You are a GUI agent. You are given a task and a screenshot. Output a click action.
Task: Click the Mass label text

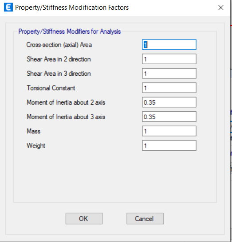click(x=34, y=131)
